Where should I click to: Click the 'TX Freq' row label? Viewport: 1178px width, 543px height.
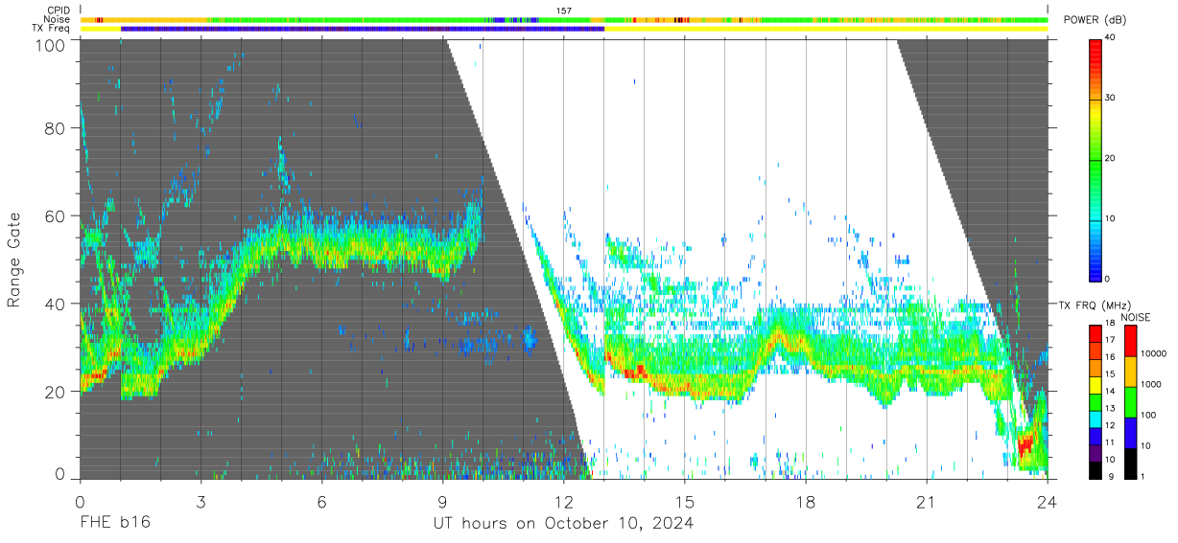pos(52,29)
